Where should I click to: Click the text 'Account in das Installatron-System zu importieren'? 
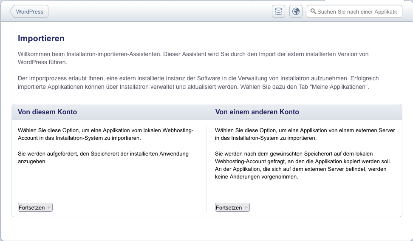pos(79,138)
